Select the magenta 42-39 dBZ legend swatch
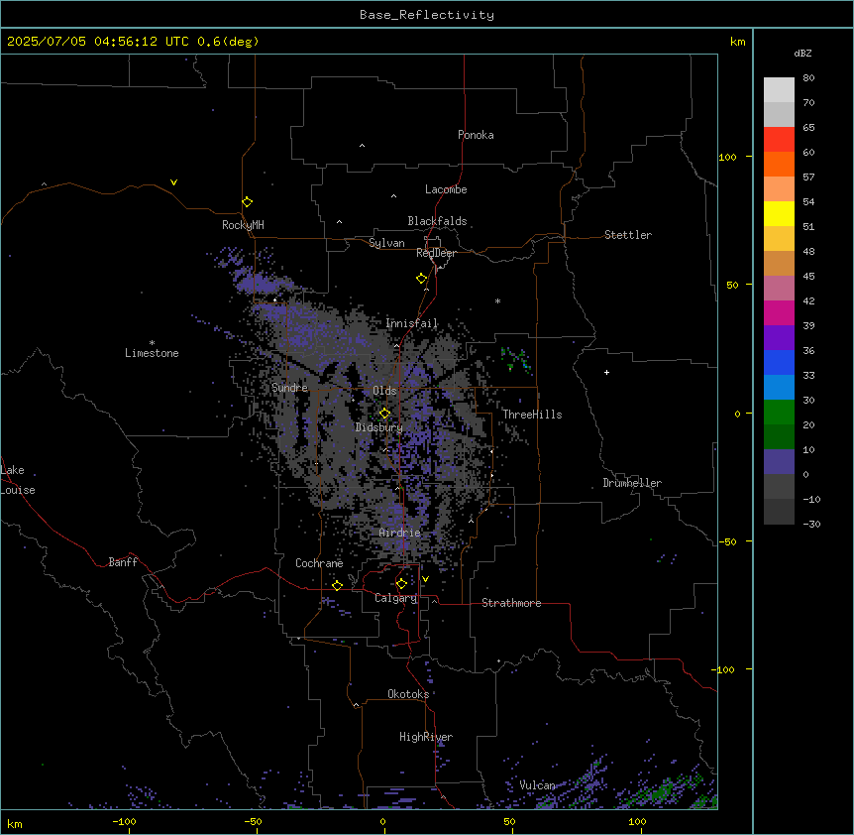Viewport: 854px width, 835px height. point(779,312)
